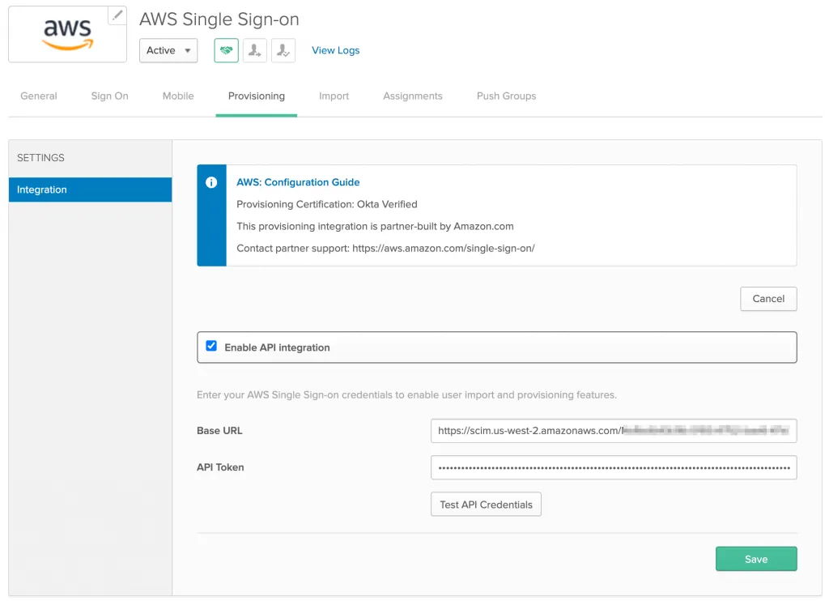Click the info icon in configuration banner

point(211,183)
